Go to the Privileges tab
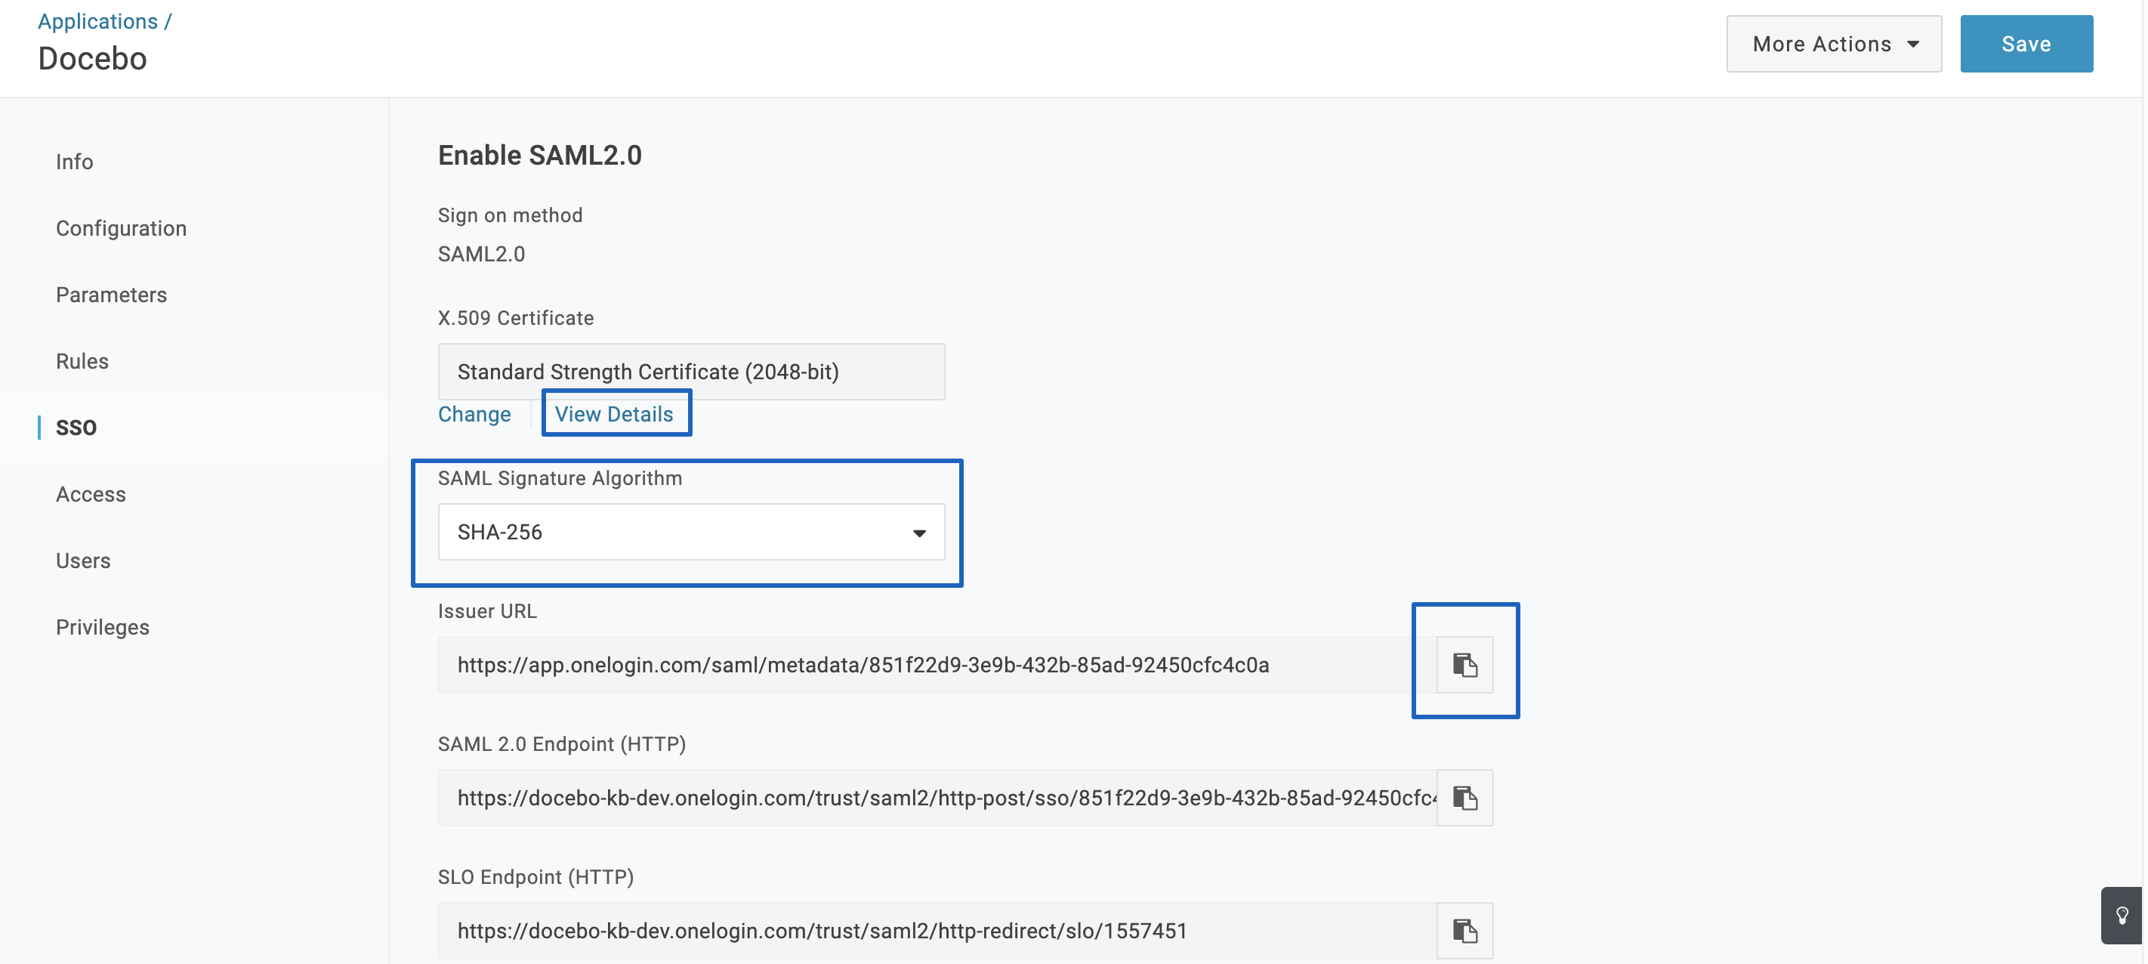The image size is (2148, 964). pos(103,627)
